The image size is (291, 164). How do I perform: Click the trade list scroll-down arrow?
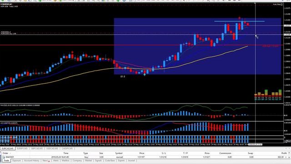[289, 157]
